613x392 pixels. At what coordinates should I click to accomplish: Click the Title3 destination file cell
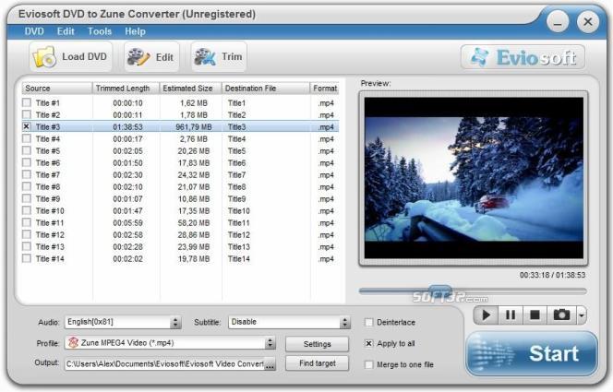pos(237,127)
